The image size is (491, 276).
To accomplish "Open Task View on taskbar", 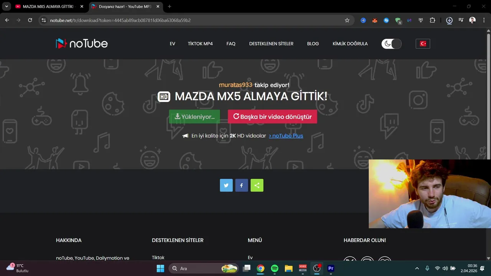I will pos(247,268).
